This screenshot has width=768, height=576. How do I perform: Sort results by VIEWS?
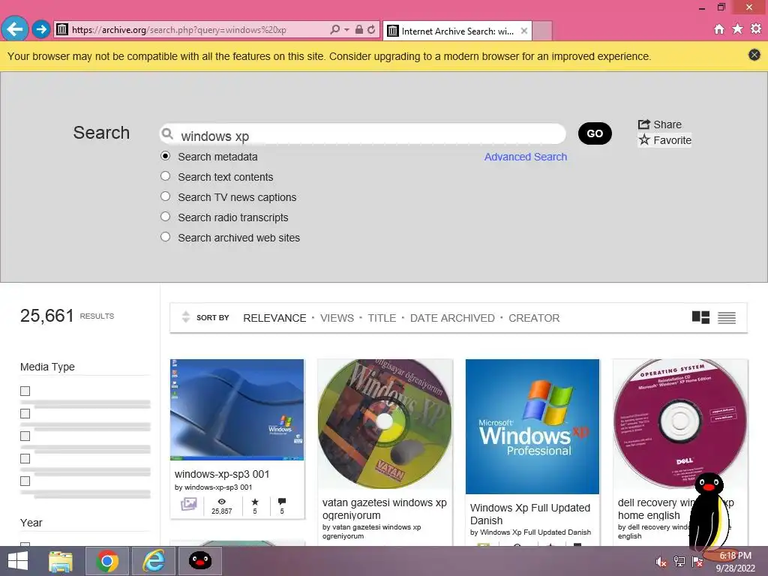click(337, 318)
